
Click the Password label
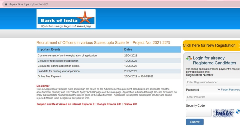[192, 90]
